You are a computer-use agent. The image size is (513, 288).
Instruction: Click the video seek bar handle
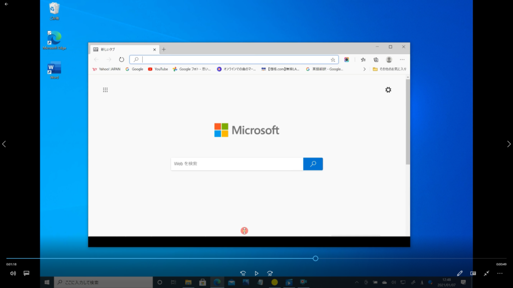coord(316,258)
